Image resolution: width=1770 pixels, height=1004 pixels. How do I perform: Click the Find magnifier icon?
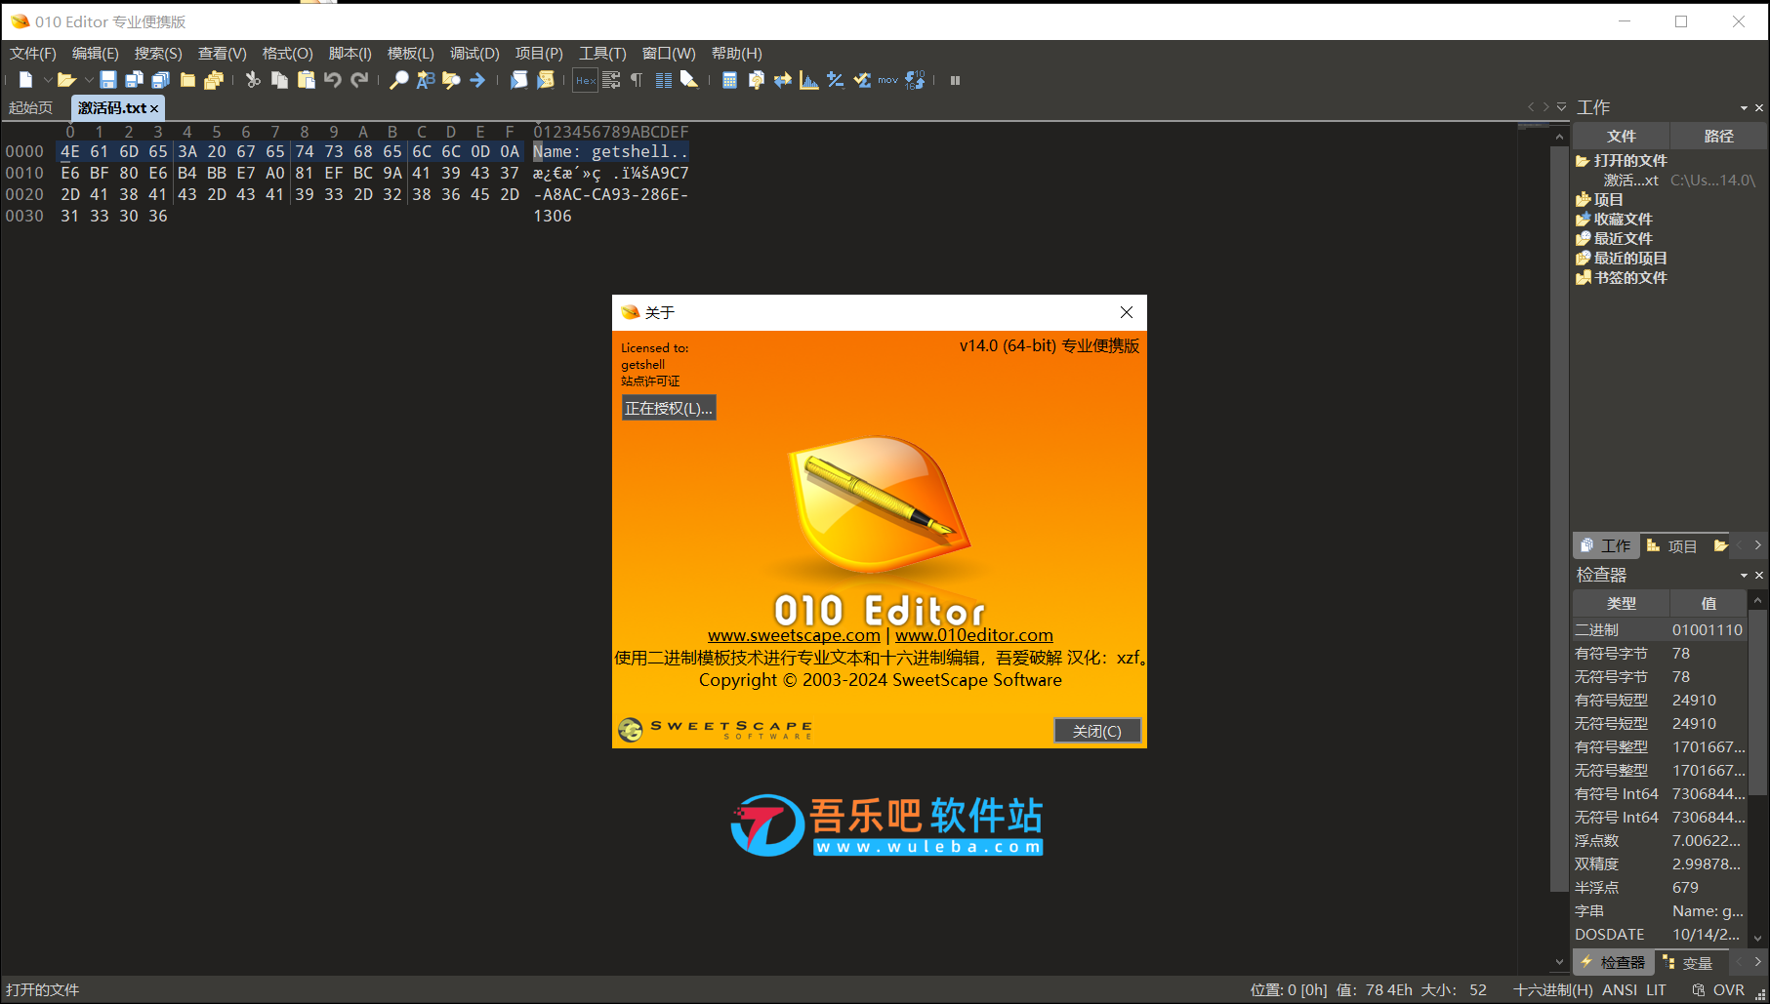(398, 80)
